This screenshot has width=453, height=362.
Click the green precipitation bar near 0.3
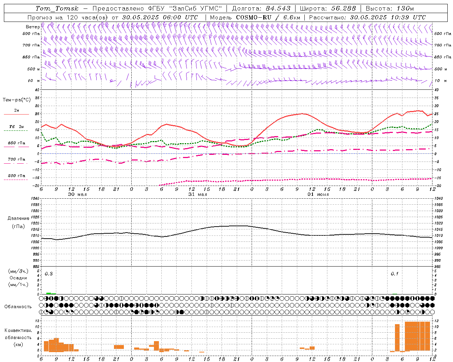click(51, 293)
